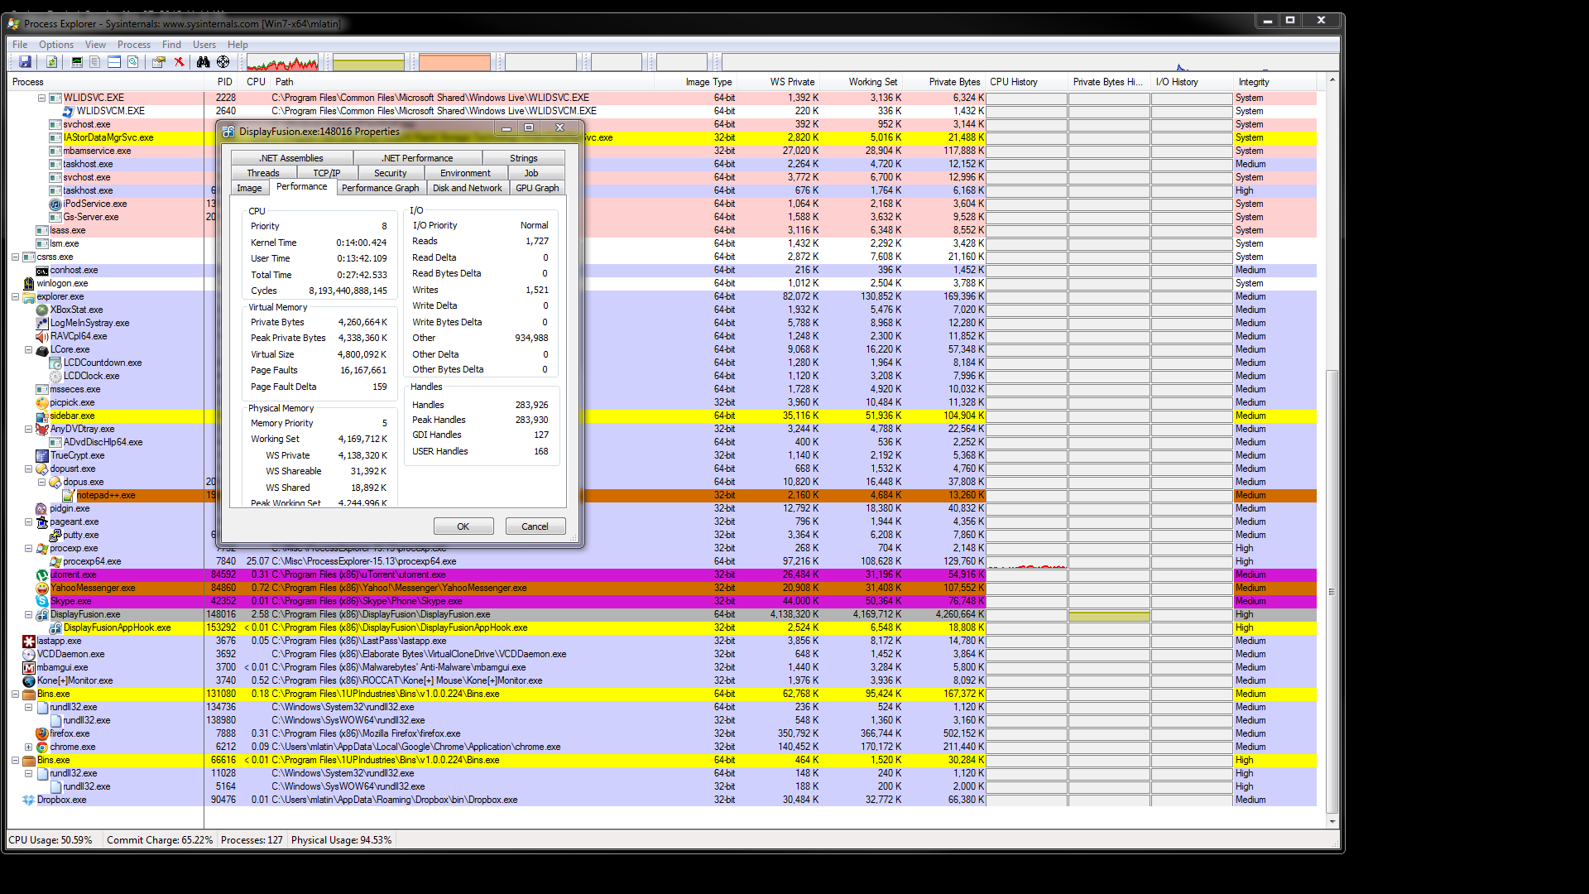The height and width of the screenshot is (894, 1589).
Task: Switch to the Threads tab
Action: pyautogui.click(x=263, y=173)
